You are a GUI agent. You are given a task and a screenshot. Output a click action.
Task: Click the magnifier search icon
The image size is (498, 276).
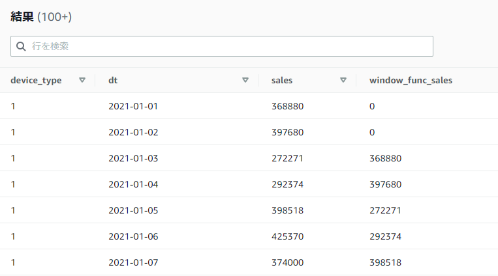click(x=21, y=47)
